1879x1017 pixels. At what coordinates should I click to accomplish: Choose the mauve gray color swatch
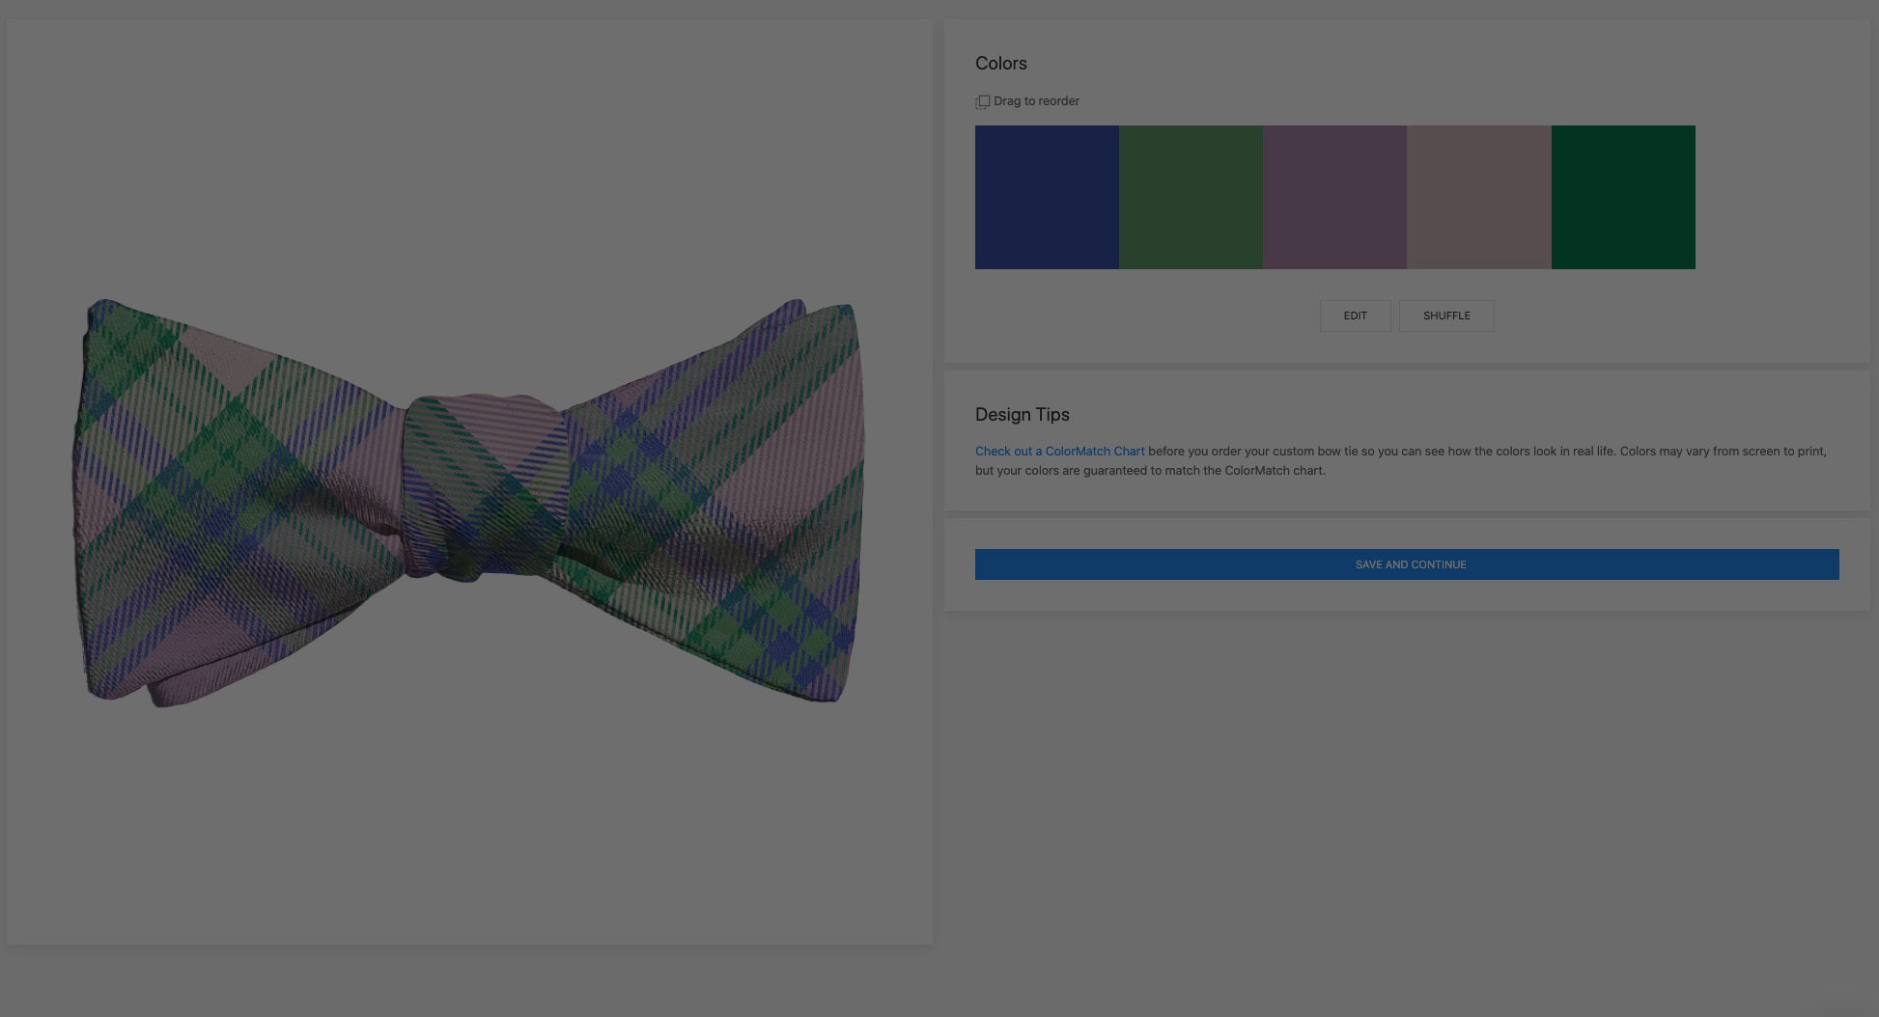1478,197
